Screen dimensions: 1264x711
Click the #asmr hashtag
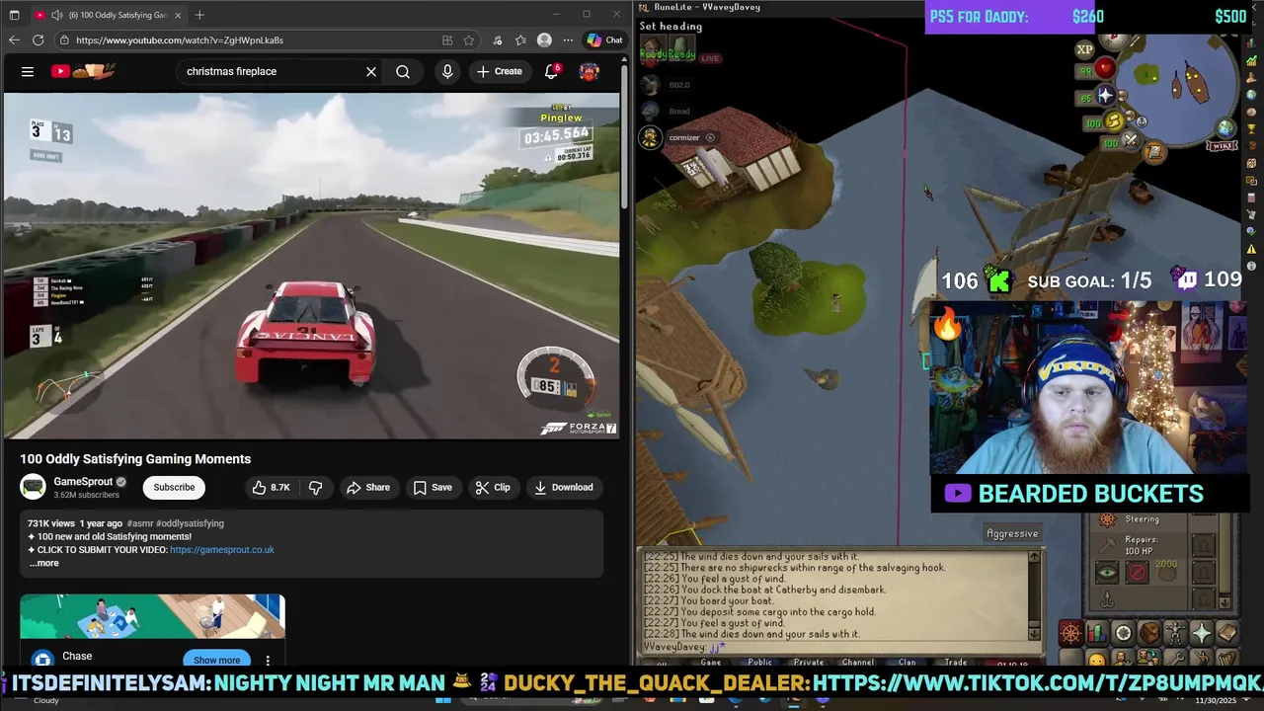[x=138, y=523]
